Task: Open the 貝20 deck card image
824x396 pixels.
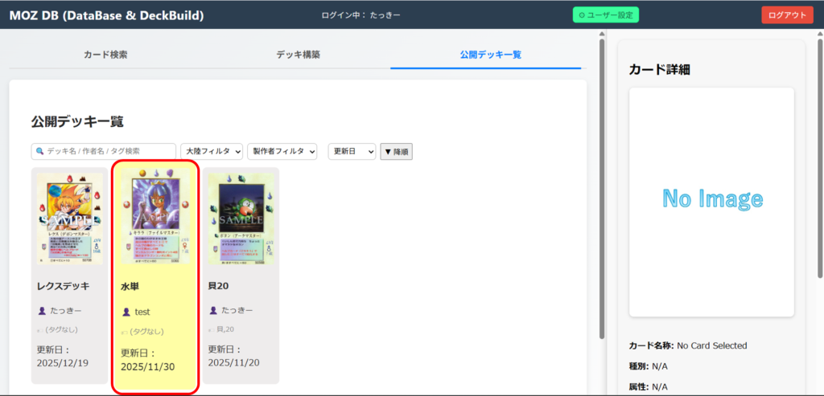Action: (x=241, y=218)
